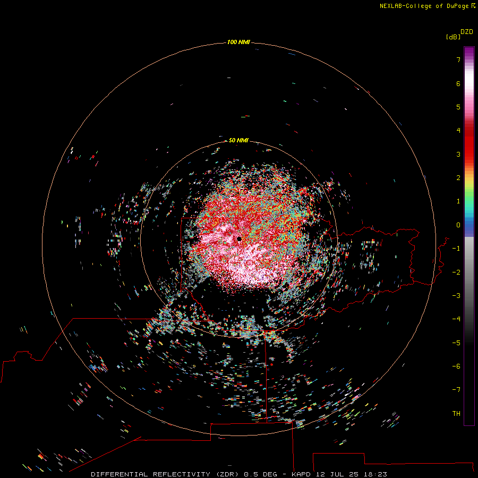Click the 100 NMI range ring label

pyautogui.click(x=238, y=42)
